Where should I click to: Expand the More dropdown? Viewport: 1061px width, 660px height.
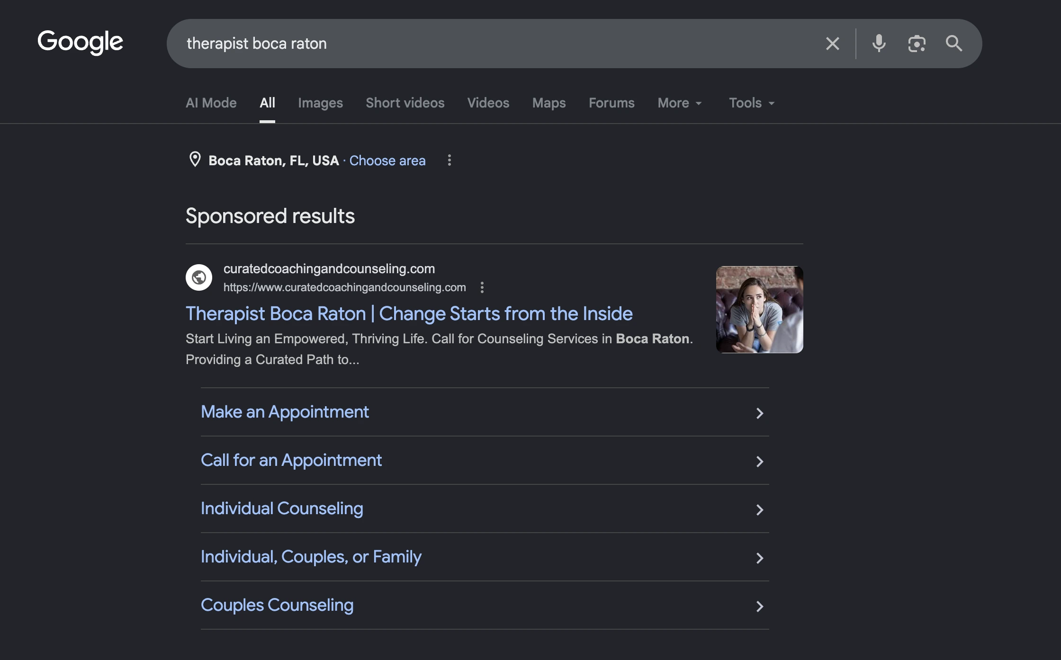pos(680,103)
